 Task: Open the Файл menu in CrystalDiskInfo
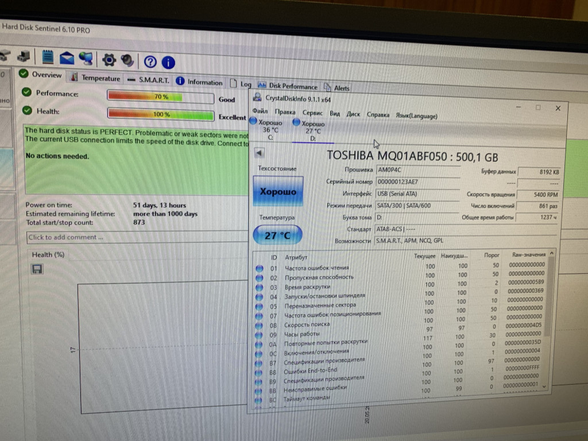(260, 111)
